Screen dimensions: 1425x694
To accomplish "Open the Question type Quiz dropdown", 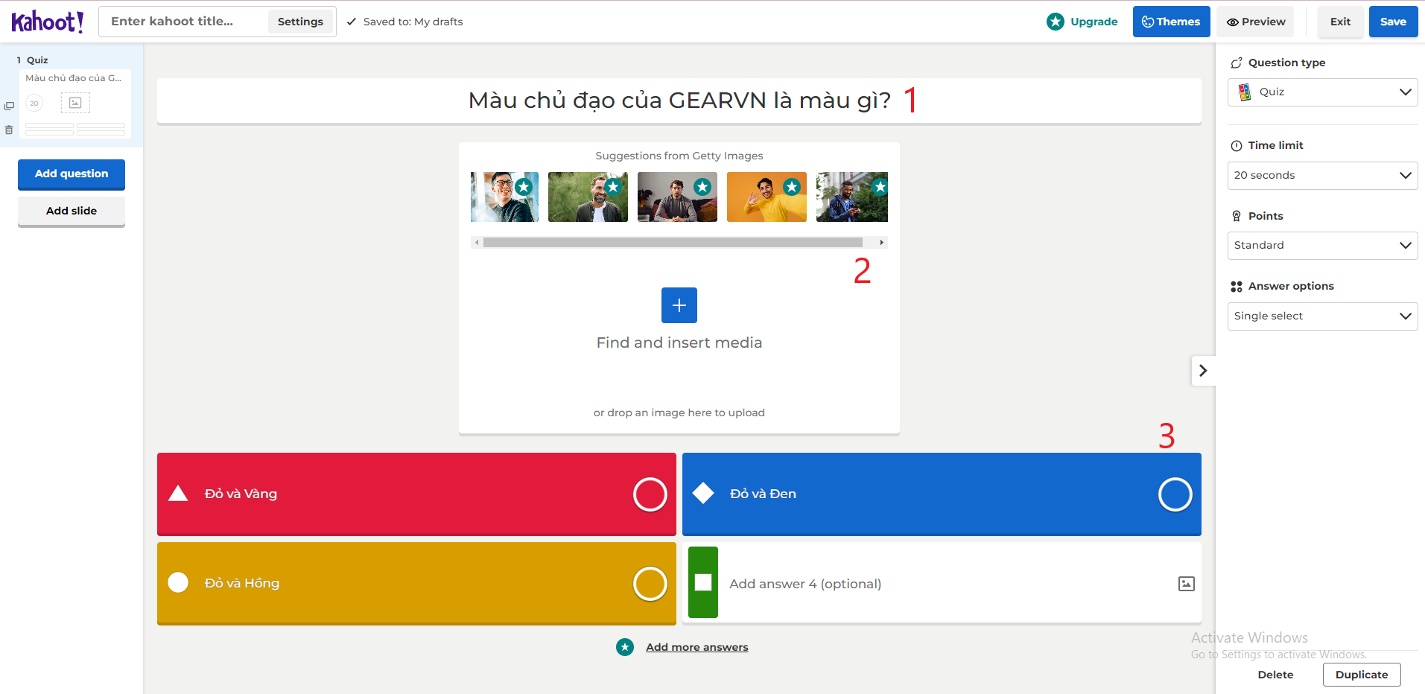I will 1322,92.
